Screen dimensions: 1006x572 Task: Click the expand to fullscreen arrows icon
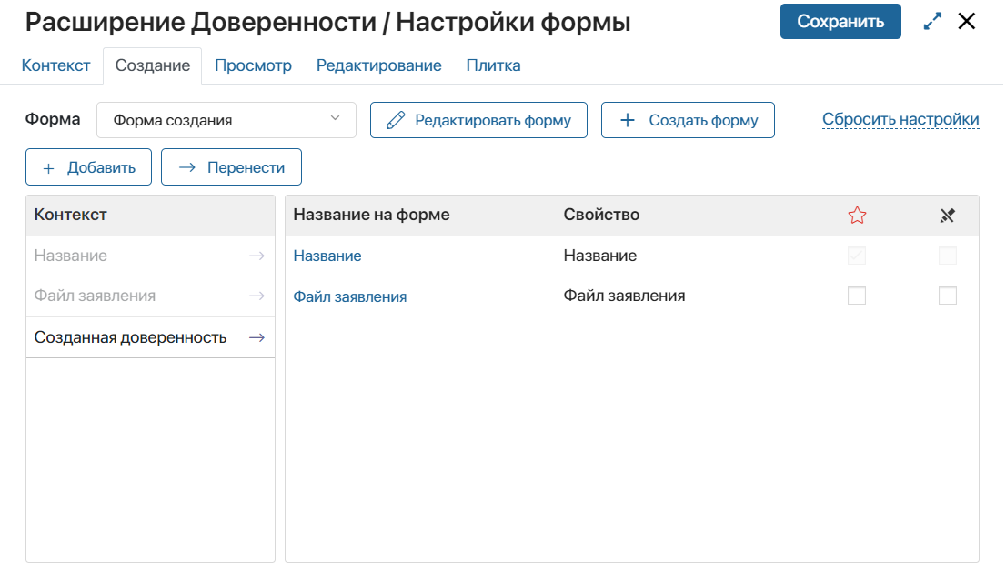pyautogui.click(x=932, y=22)
